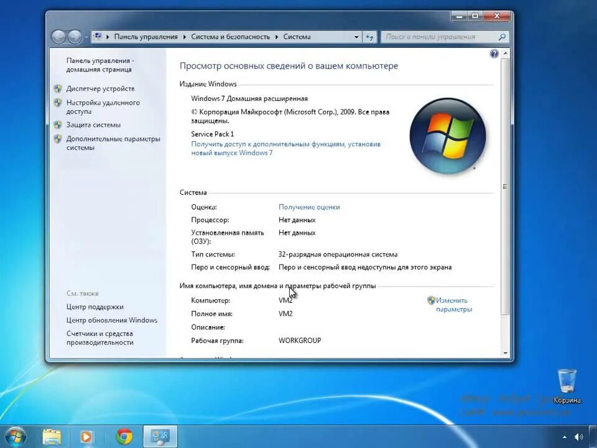Close the System window
Image resolution: width=597 pixels, height=448 pixels.
pos(496,16)
